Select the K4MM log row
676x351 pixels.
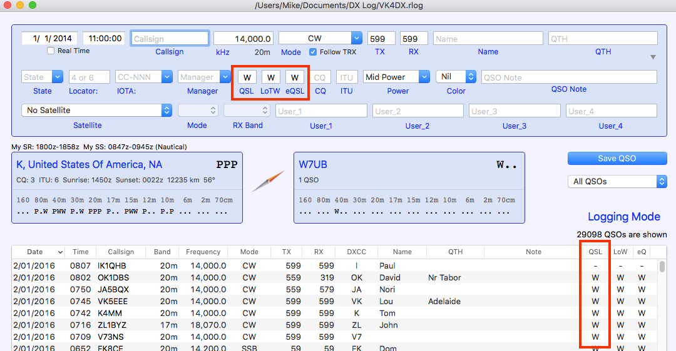[x=335, y=313]
